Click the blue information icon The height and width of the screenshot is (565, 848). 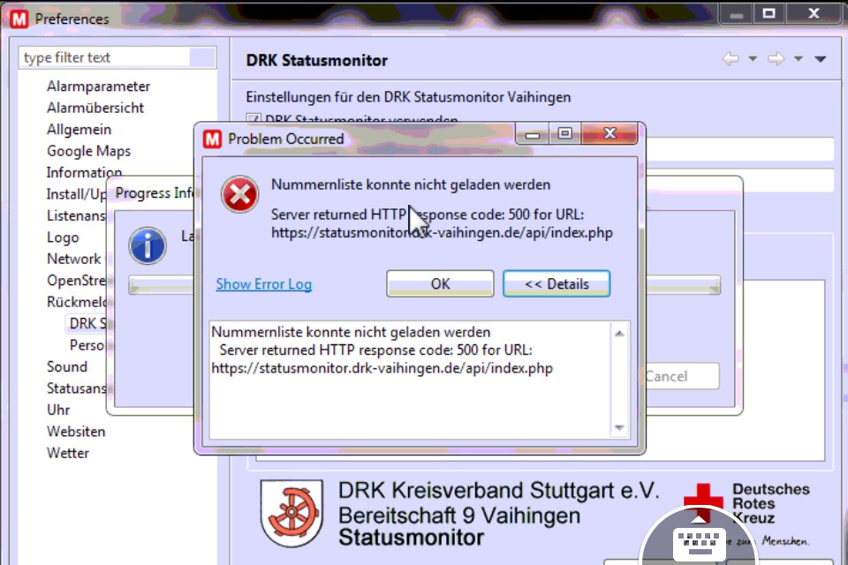tap(148, 245)
